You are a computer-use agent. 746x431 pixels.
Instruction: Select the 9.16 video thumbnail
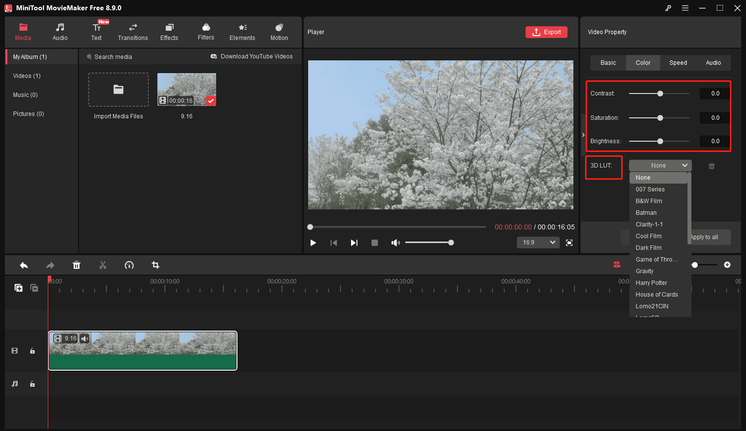point(187,90)
